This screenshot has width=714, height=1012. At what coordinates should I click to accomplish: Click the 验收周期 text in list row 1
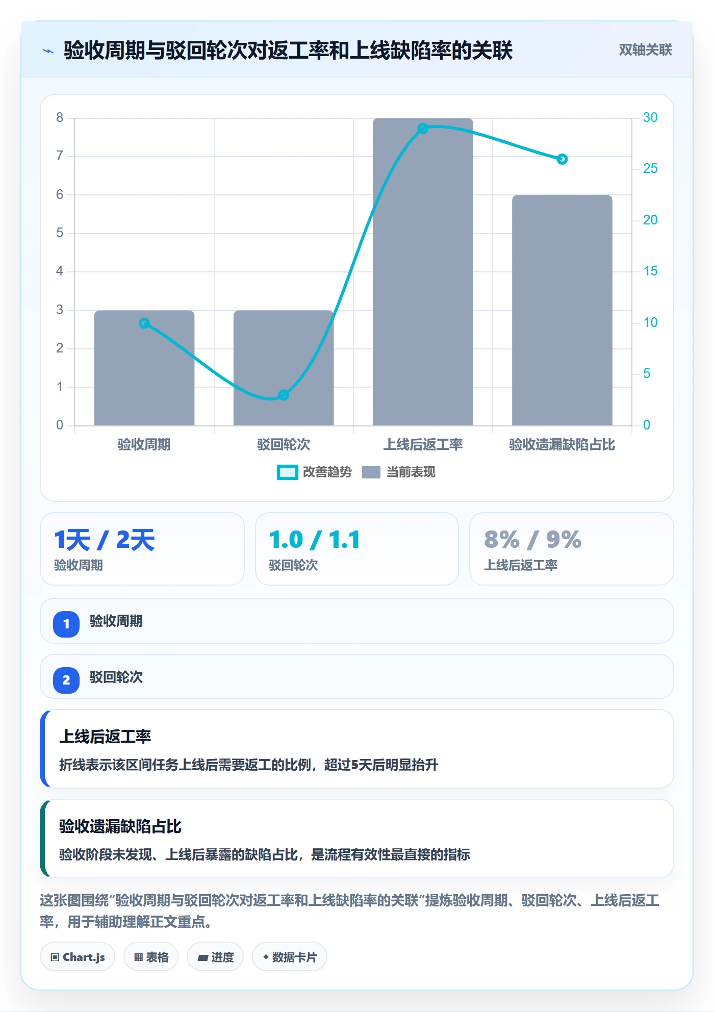click(x=116, y=621)
